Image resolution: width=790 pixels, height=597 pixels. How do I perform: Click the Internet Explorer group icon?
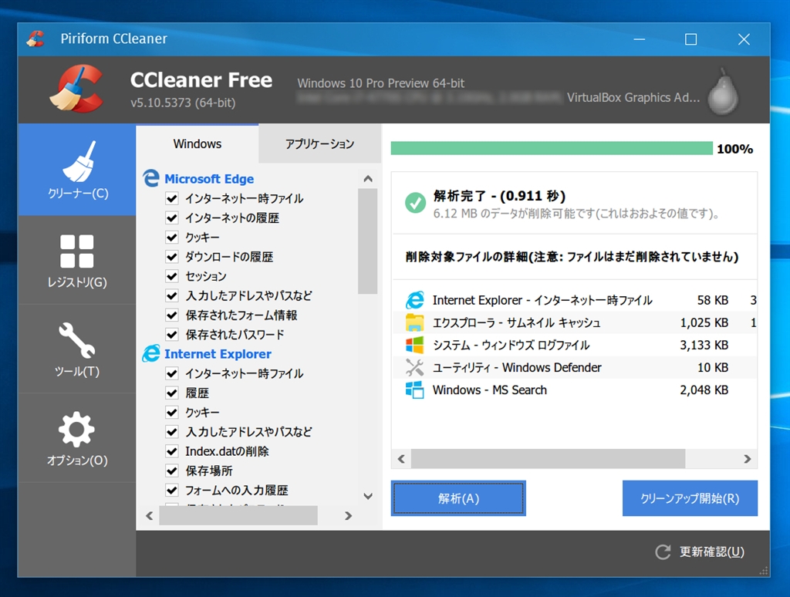(150, 354)
